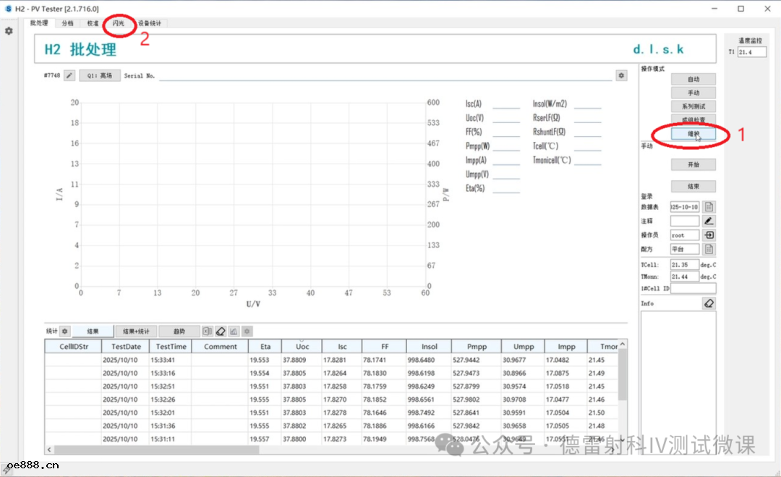Clear results using the eraser icon by 趋势
781x477 pixels.
pyautogui.click(x=221, y=331)
